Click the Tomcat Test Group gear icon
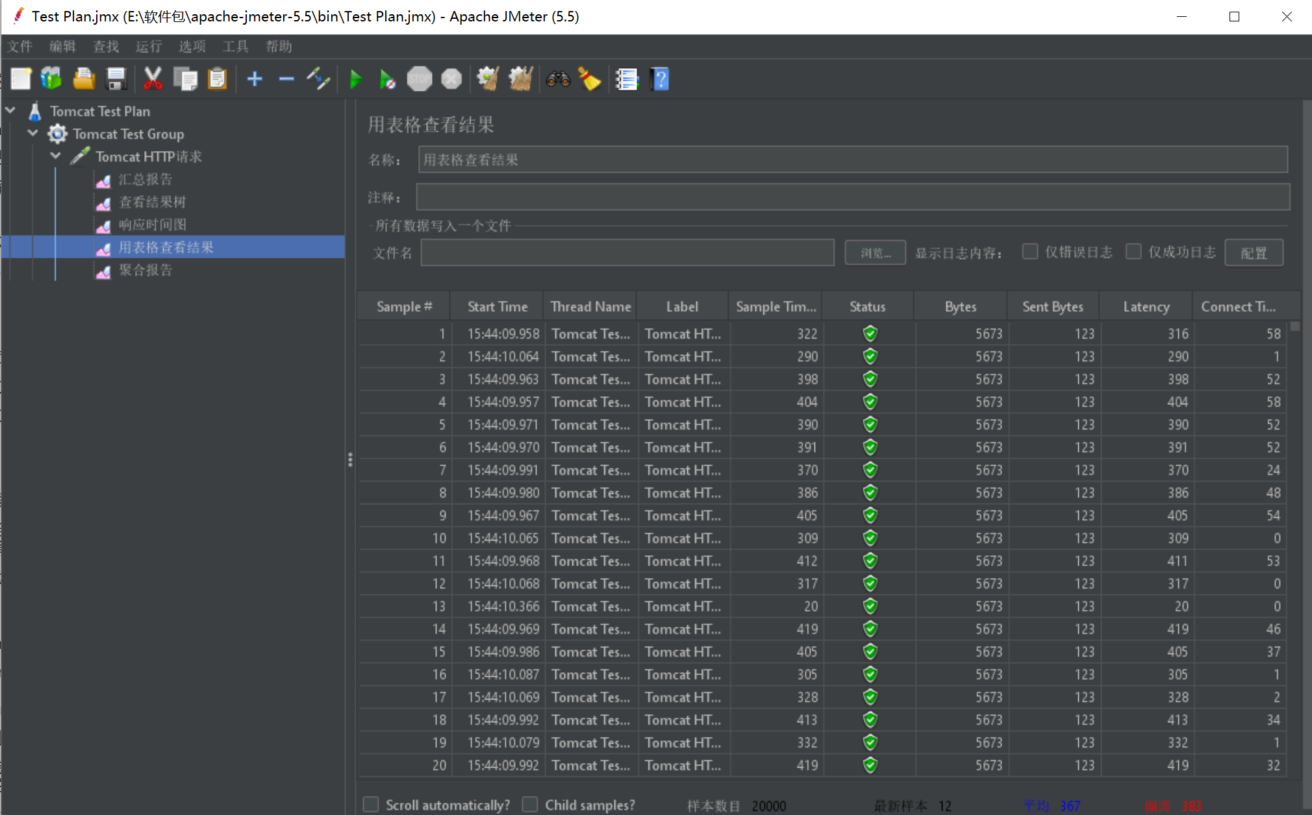1312x815 pixels. (57, 134)
